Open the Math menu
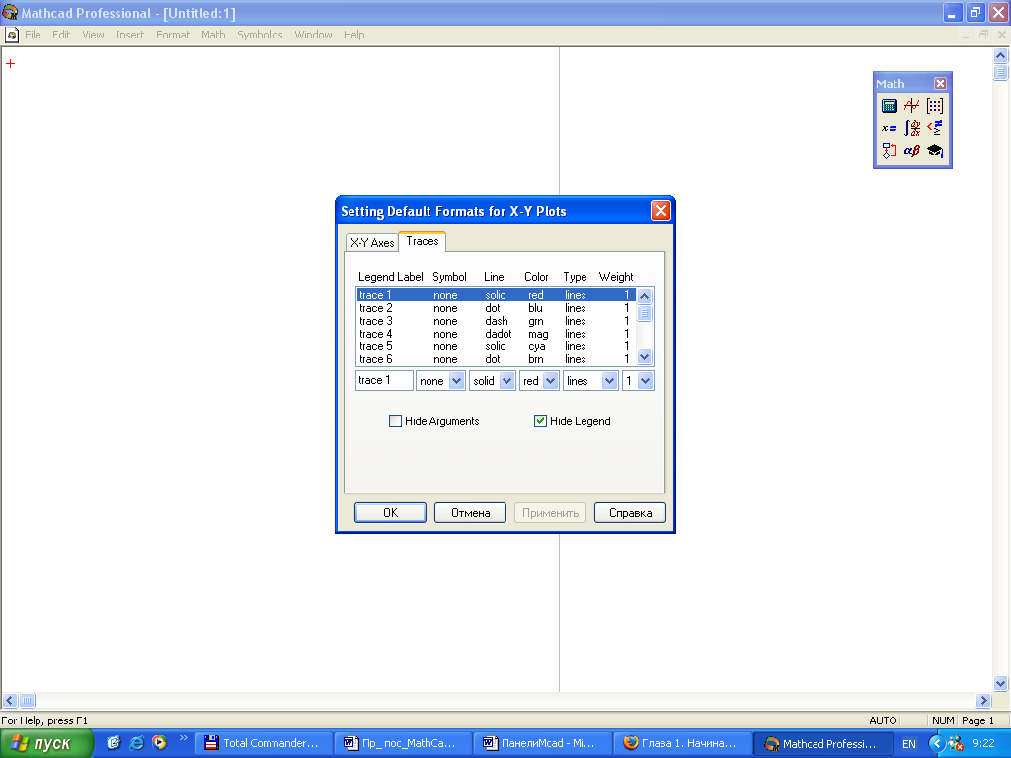Viewport: 1011px width, 758px height. click(213, 35)
